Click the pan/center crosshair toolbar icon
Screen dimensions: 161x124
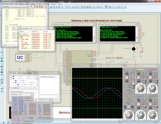(51, 7)
